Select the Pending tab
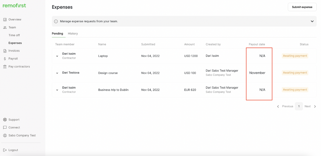 58,34
